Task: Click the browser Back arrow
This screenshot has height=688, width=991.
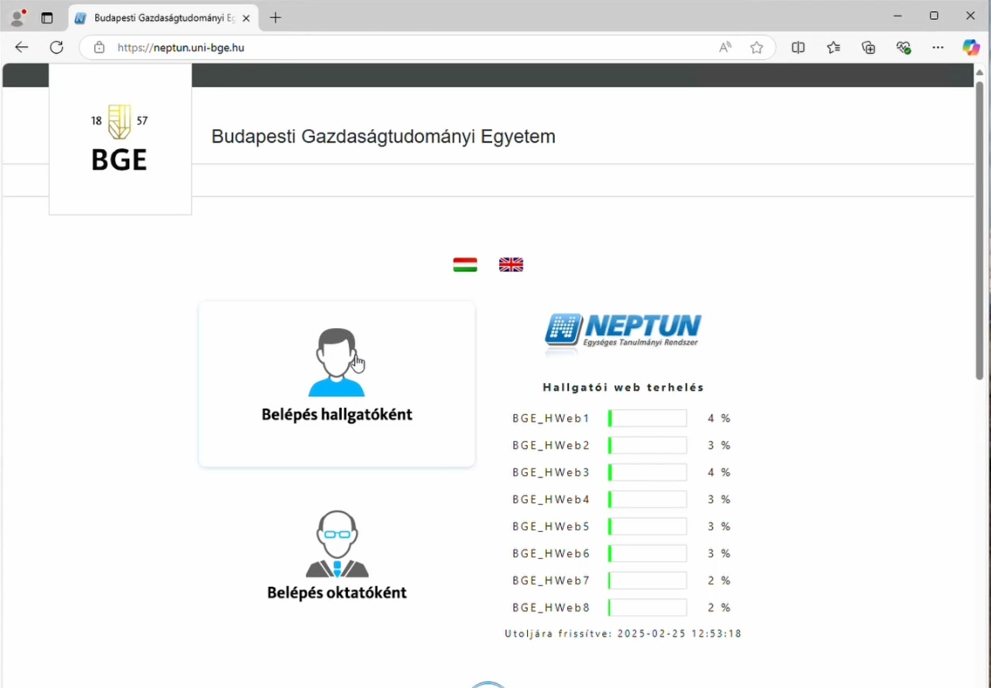Action: [x=22, y=47]
